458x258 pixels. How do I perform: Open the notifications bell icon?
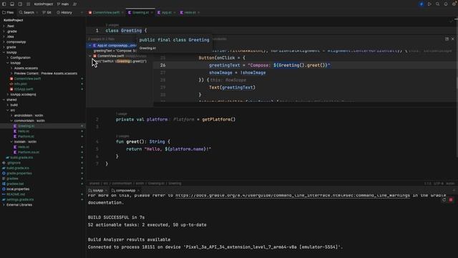(x=446, y=4)
